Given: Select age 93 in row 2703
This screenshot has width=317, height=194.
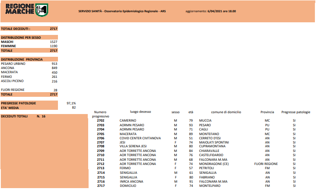Looking at the screenshot, I should [191, 125].
